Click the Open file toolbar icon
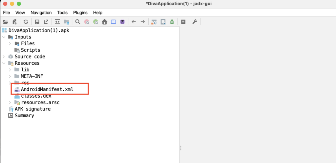This screenshot has width=336, height=163. pyautogui.click(x=5, y=22)
